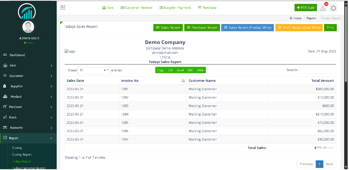This screenshot has width=349, height=170.
Task: Expand the Supplier sidebar menu chevron
Action: [x=52, y=86]
